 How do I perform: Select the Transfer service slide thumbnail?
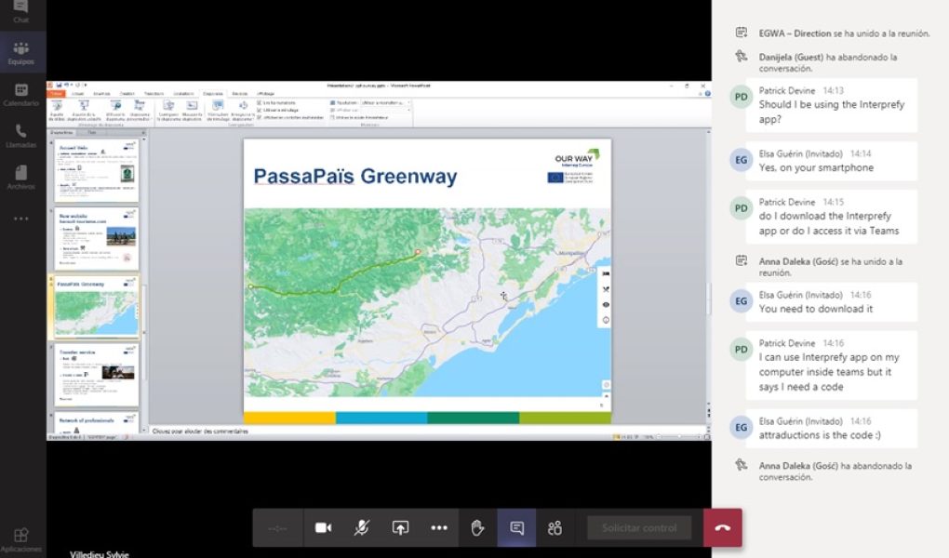tap(97, 374)
